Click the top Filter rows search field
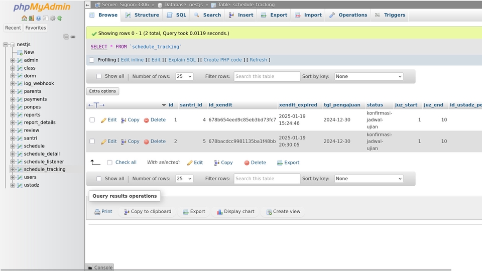The height and width of the screenshot is (271, 482). click(267, 77)
